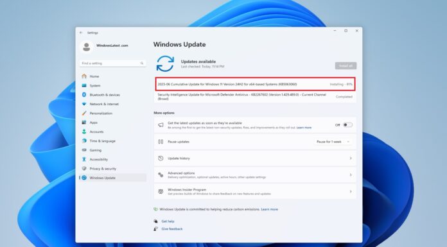Image resolution: width=447 pixels, height=247 pixels.
Task: Select the Apps icon in sidebar
Action: point(83,123)
